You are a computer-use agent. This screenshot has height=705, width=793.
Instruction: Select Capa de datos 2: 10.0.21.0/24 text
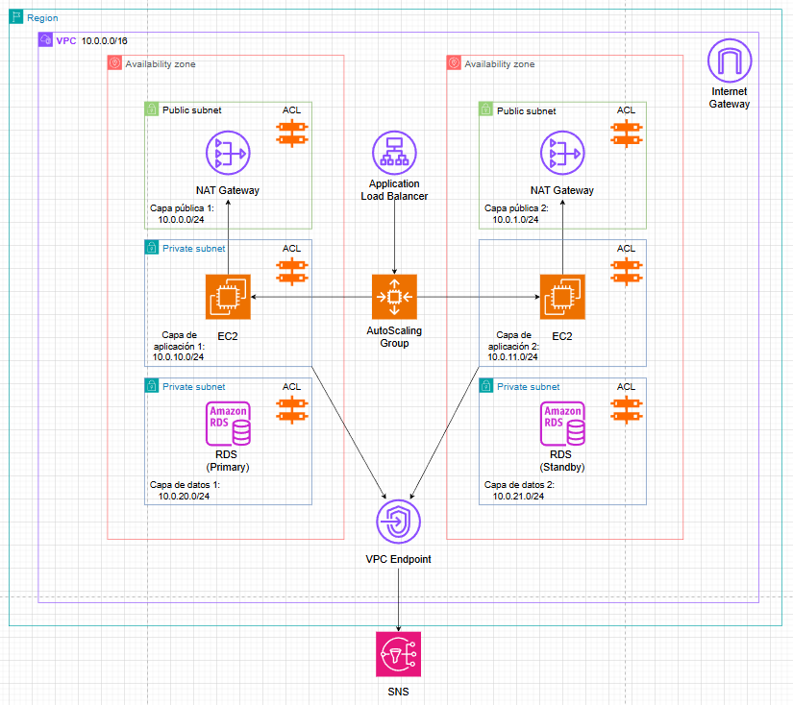coord(519,490)
